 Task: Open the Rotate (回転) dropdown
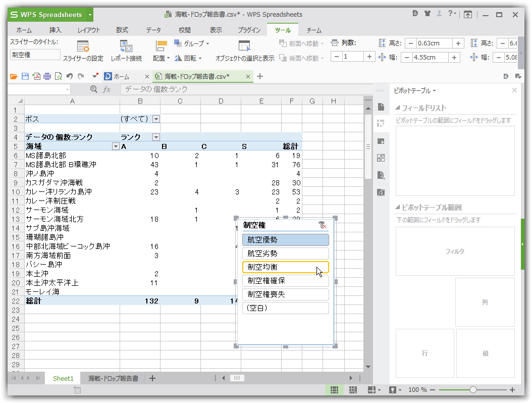pyautogui.click(x=188, y=58)
